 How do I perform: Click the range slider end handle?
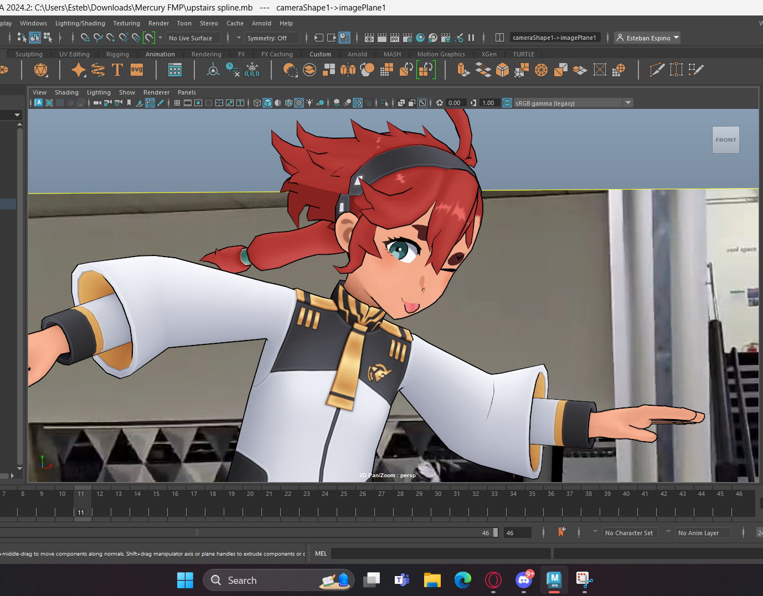point(496,532)
